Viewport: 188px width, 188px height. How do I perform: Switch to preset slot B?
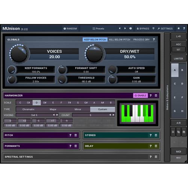click(182, 70)
